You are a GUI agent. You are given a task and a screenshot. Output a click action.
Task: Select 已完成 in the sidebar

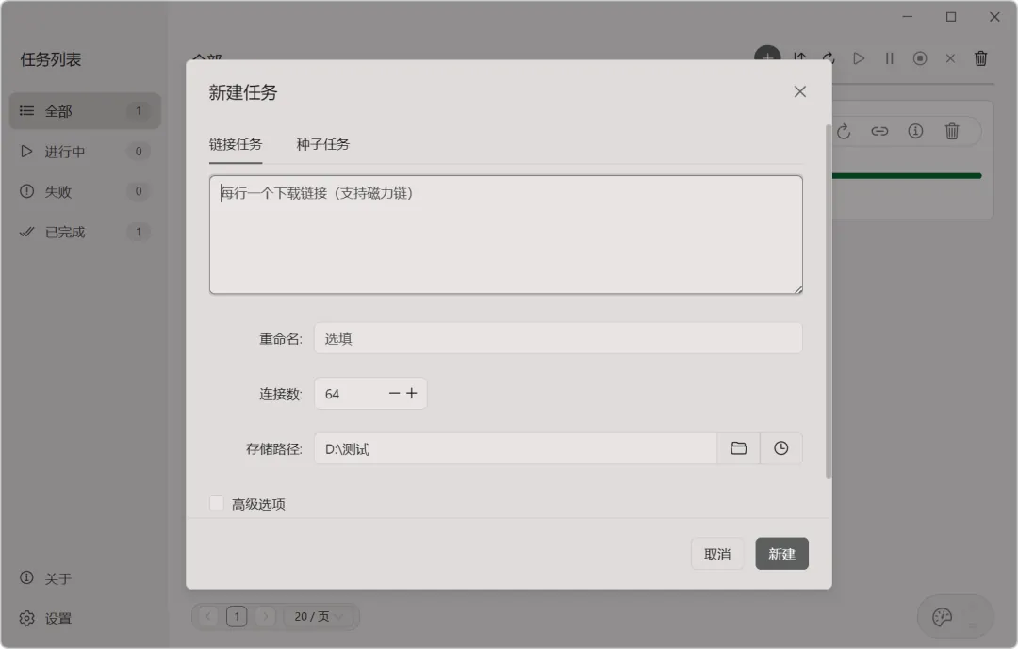tap(85, 232)
